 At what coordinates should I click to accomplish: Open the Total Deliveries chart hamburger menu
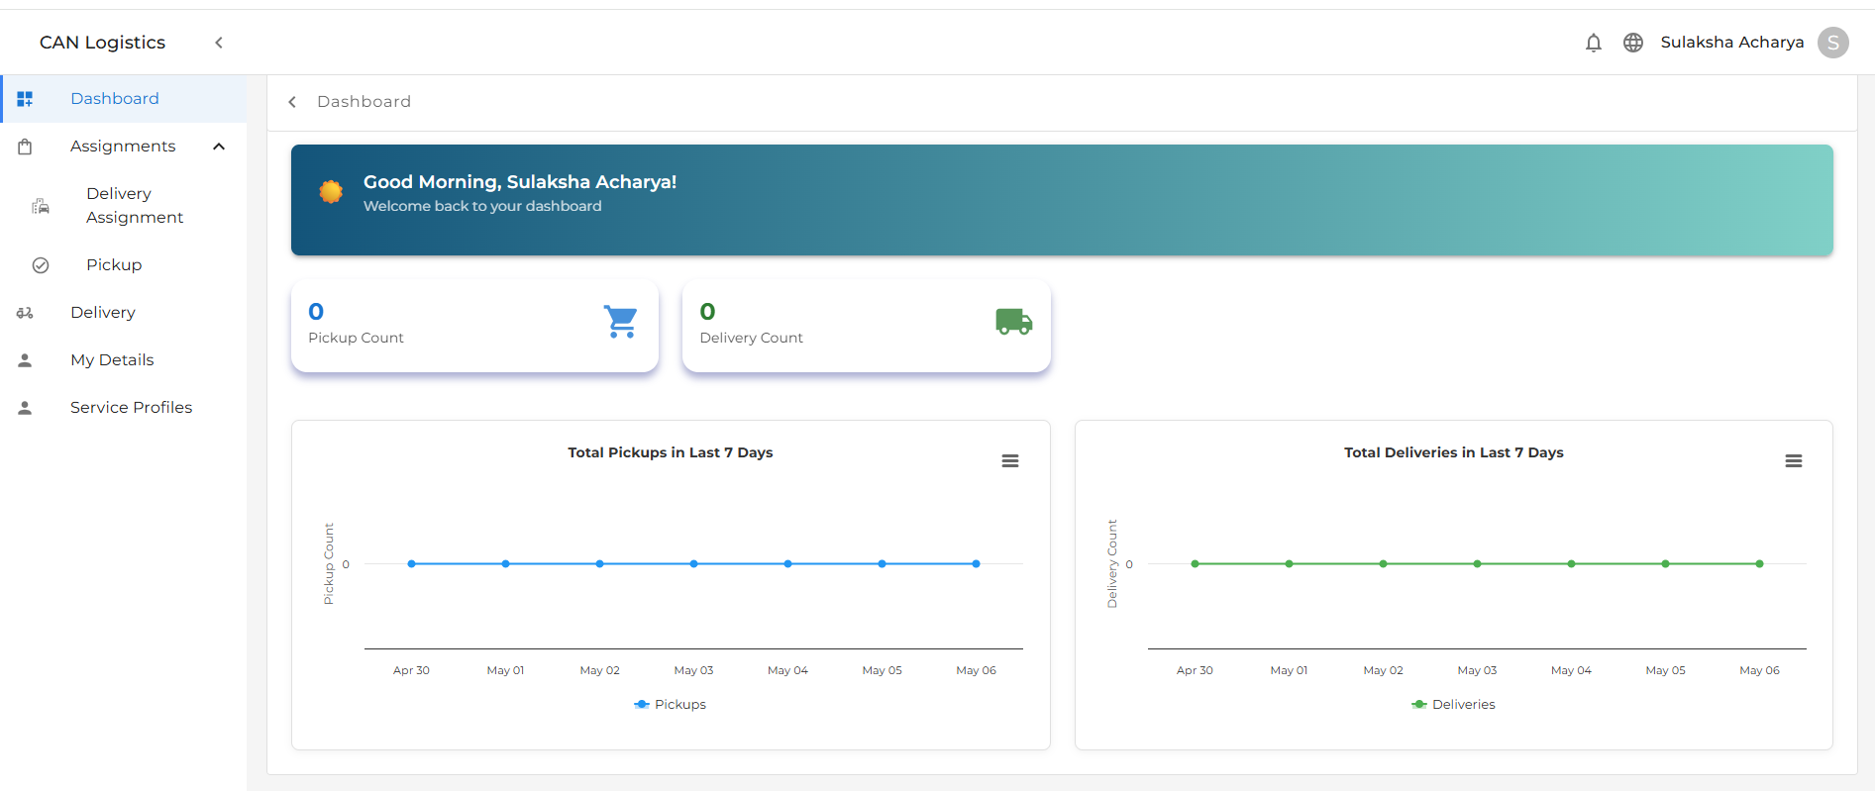coord(1794,461)
